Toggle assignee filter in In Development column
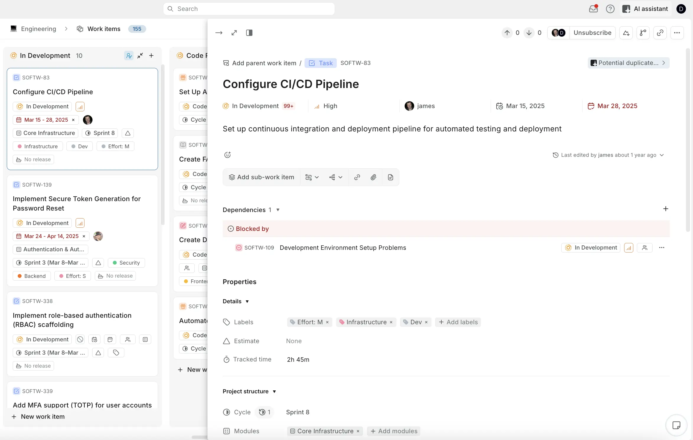The width and height of the screenshot is (693, 440). (x=129, y=56)
